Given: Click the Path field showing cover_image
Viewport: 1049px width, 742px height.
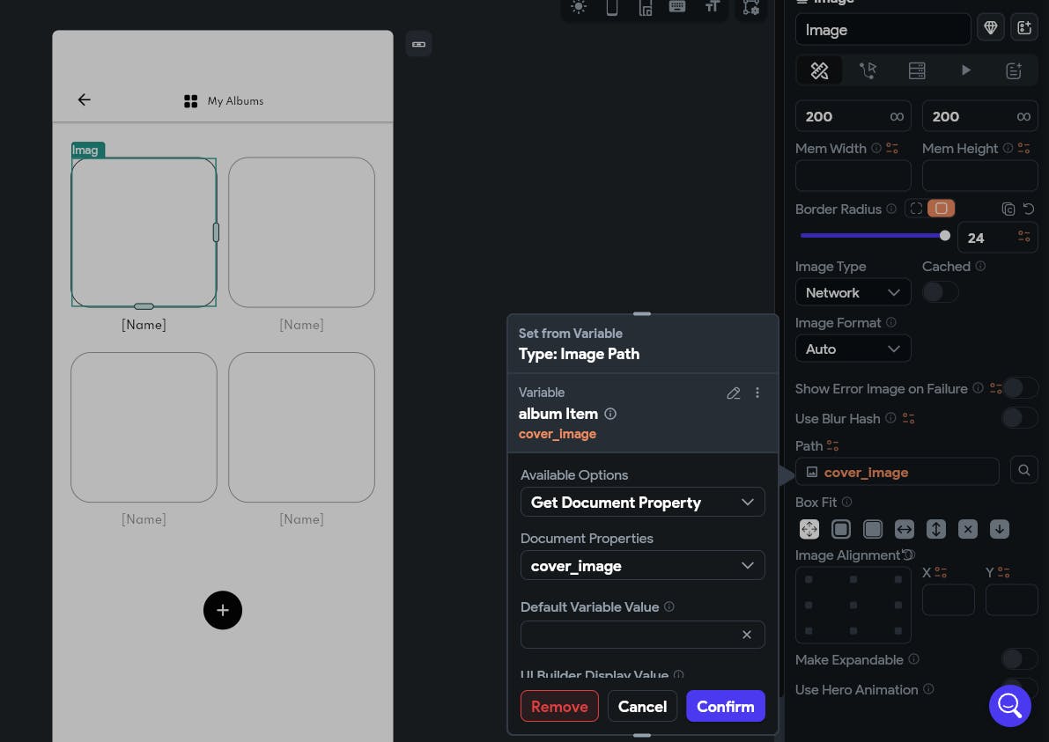Looking at the screenshot, I should click(898, 472).
